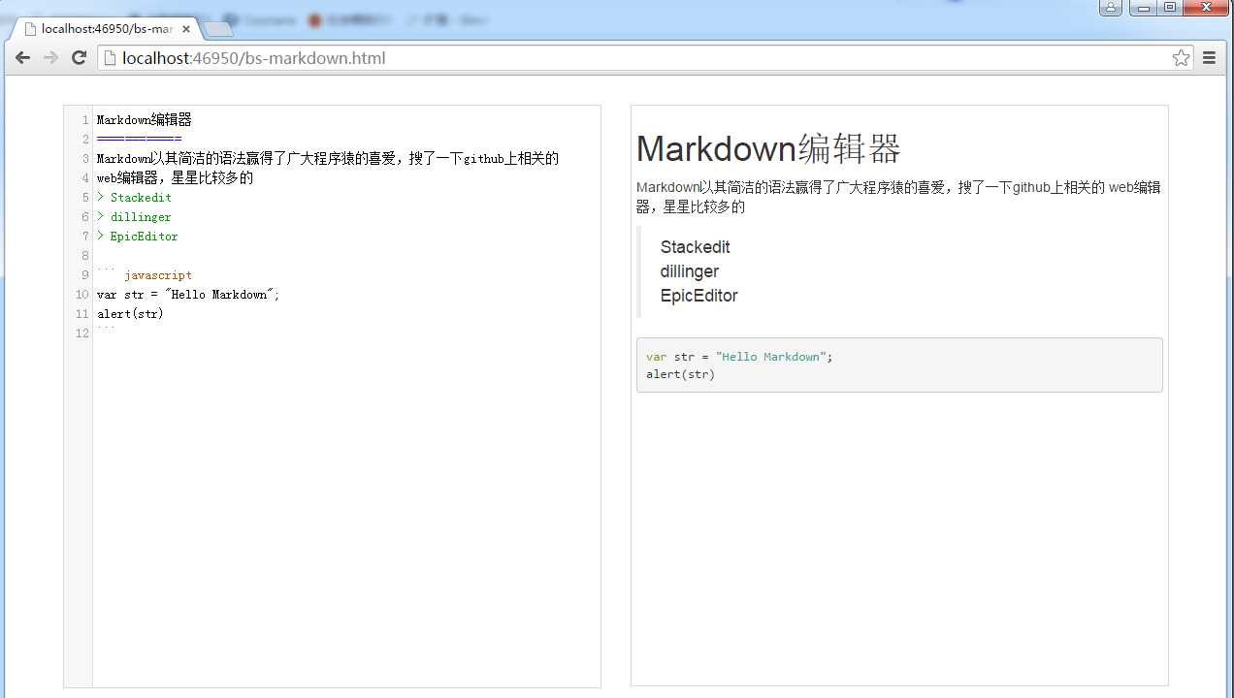The height and width of the screenshot is (698, 1234).
Task: Click the '> EpicEditor' line in the editor
Action: [x=137, y=237]
